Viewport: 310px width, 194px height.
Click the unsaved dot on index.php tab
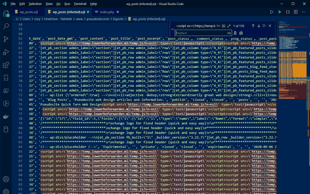[x=118, y=12]
